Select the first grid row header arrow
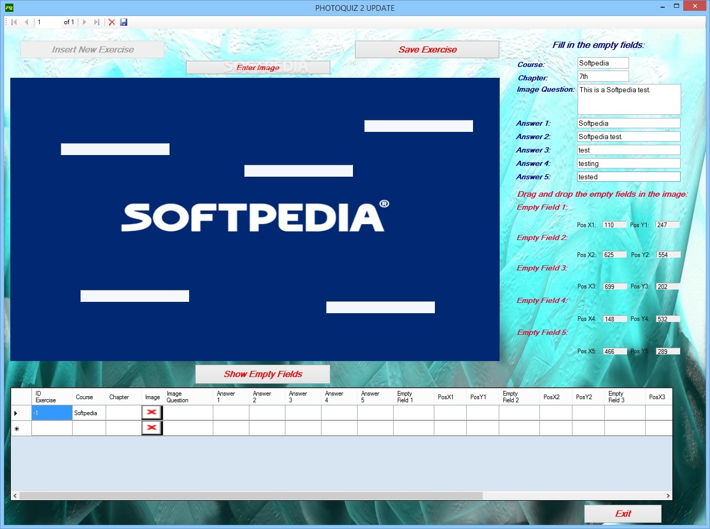Screen dimensions: 710x529 pyautogui.click(x=21, y=413)
